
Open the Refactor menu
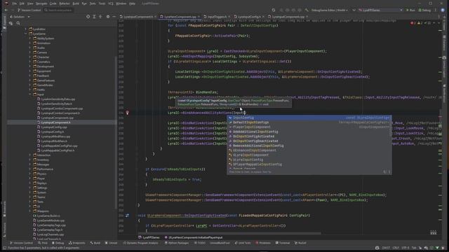(65, 3)
